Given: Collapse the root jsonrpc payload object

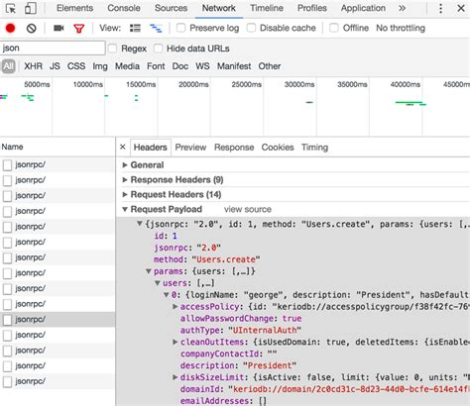Looking at the screenshot, I should (140, 224).
